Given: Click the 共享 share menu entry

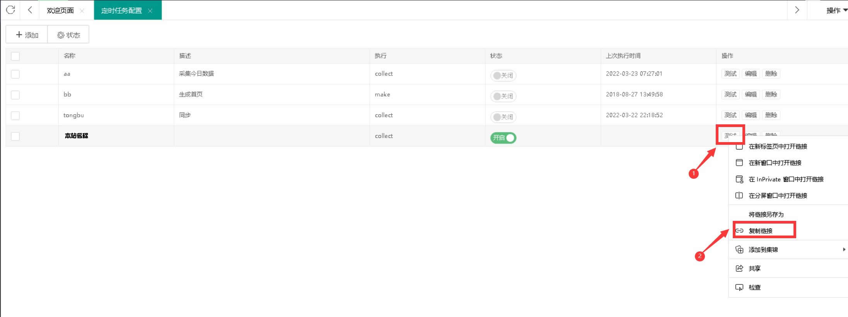Looking at the screenshot, I should coord(754,268).
